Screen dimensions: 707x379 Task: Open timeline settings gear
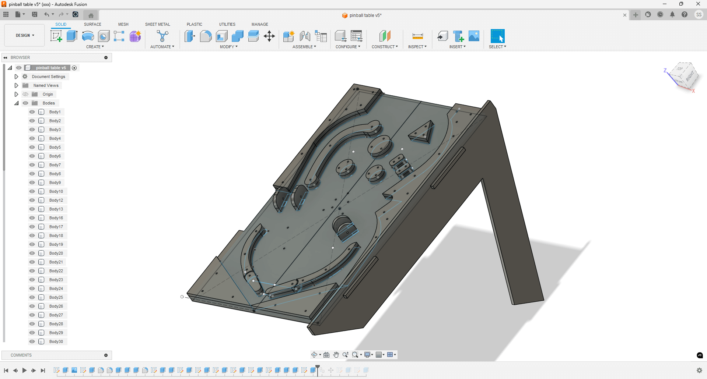(699, 370)
